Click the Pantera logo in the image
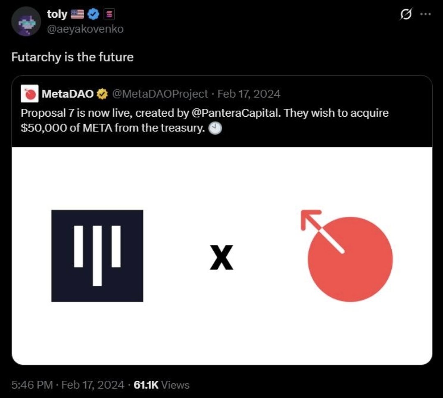Image resolution: width=443 pixels, height=398 pixels. point(97,256)
